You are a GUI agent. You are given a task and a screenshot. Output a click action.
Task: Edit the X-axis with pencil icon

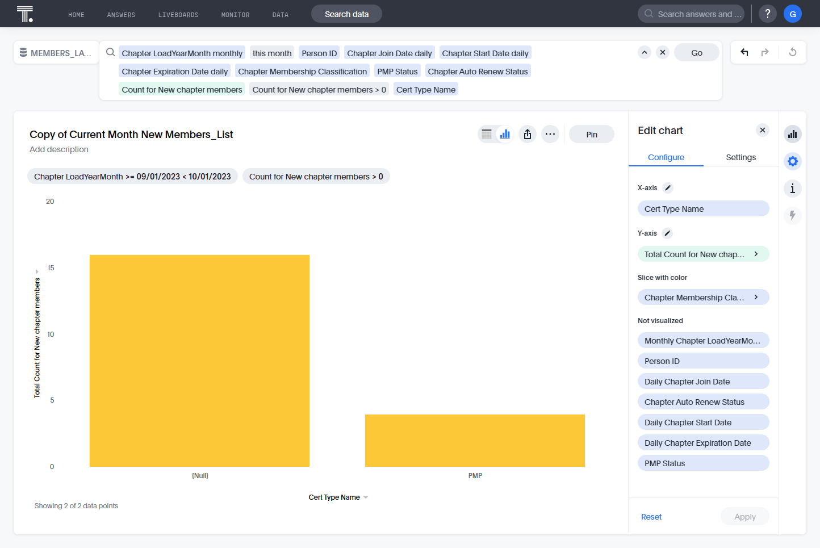pyautogui.click(x=668, y=188)
